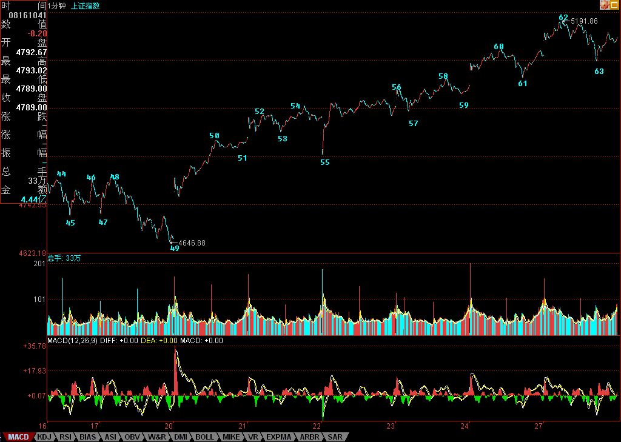Click the square maximize chart icon

point(614,5)
